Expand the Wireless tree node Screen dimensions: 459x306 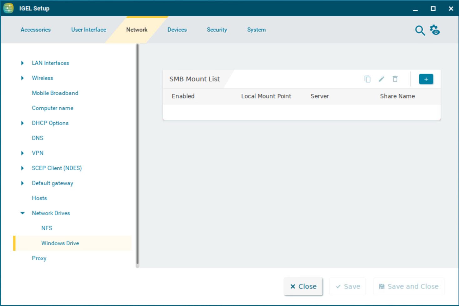pos(22,78)
